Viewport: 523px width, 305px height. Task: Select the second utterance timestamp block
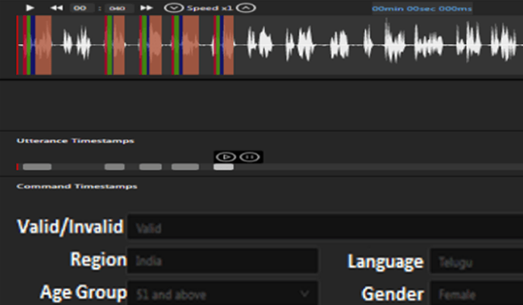(115, 167)
